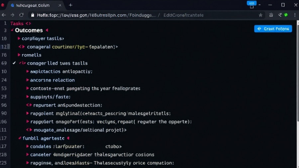The width and height of the screenshot is (299, 168).
Task: Click the box-shaped toolbar icon after the star
Action: coord(271,15)
